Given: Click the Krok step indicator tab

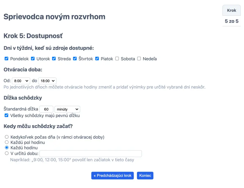Looking at the screenshot, I should pyautogui.click(x=232, y=11).
